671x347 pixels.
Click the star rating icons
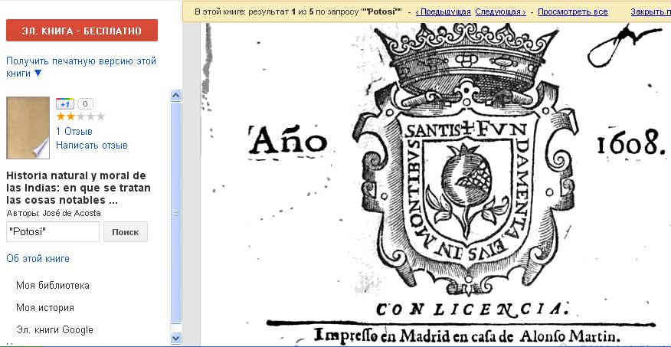click(x=80, y=116)
